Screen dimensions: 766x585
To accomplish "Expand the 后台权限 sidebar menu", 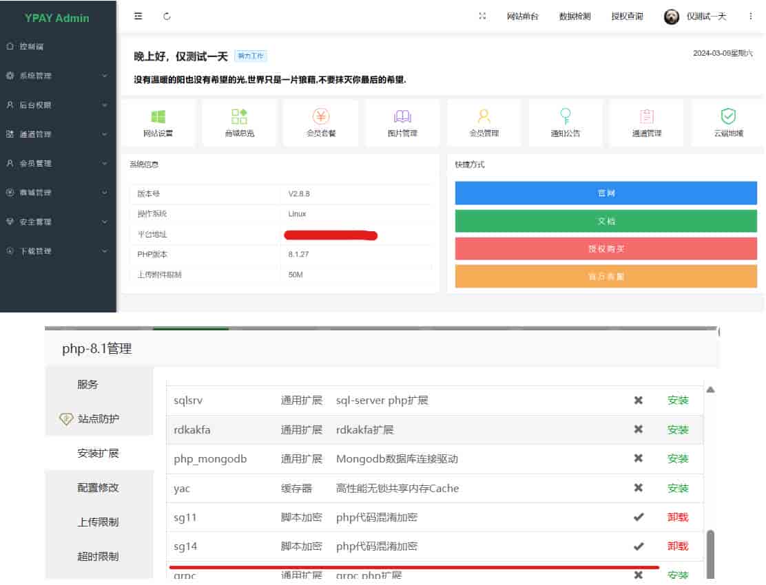I will pos(58,105).
